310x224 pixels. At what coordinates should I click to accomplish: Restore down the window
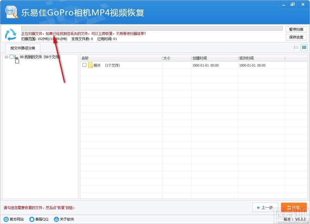[x=293, y=4]
